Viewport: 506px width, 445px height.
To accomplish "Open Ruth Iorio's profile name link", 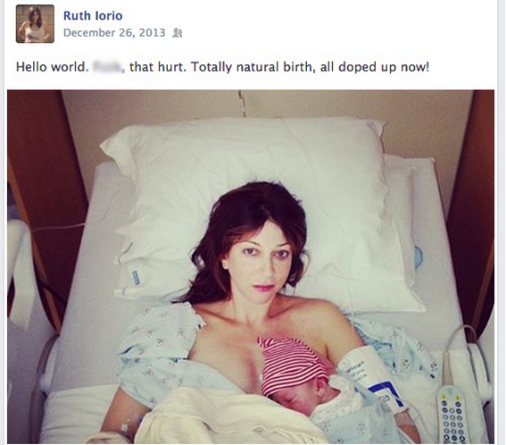I will point(93,15).
